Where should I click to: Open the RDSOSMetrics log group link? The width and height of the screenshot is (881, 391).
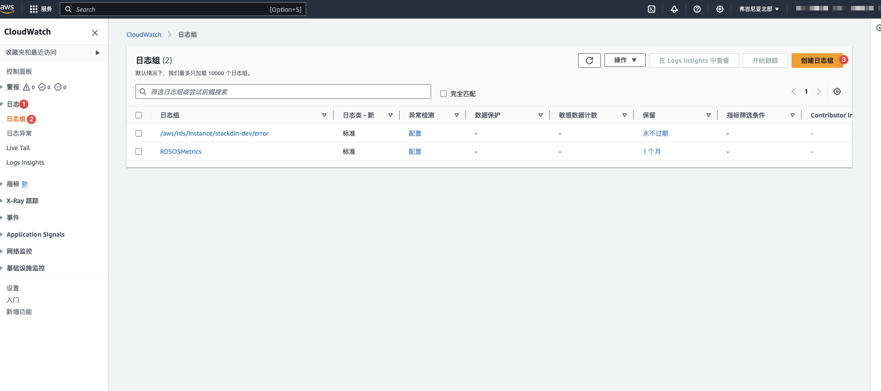181,152
